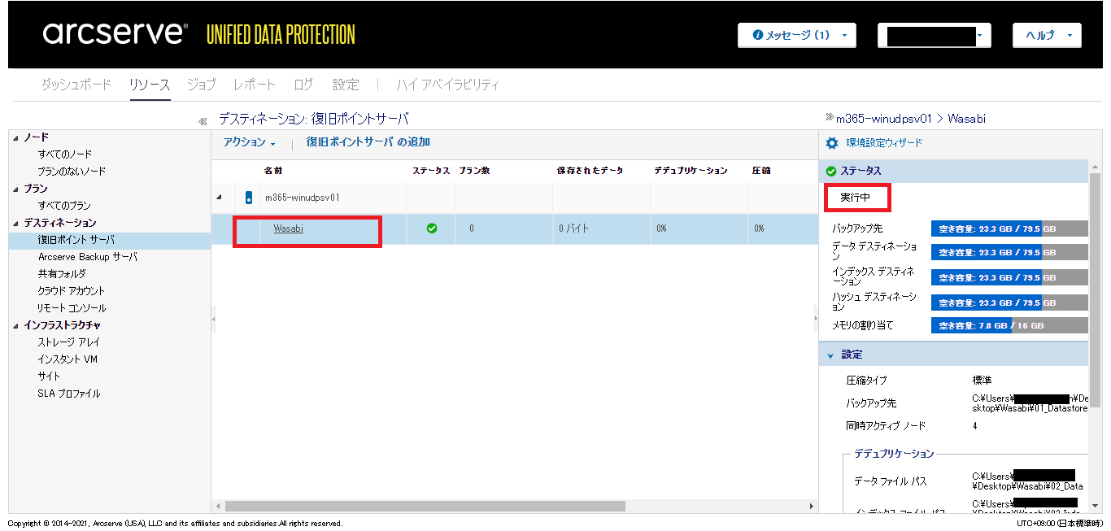Select Arcserve Backup サーバ in the tree
Viewport: 1111px width, 531px height.
tap(88, 257)
